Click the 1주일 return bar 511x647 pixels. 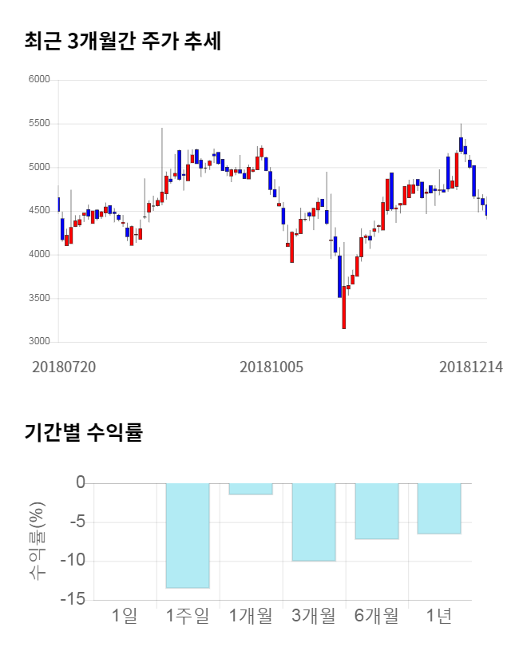[188, 535]
